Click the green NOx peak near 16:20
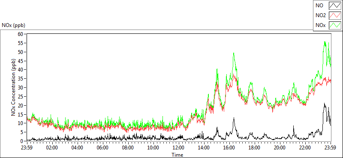 [234, 53]
